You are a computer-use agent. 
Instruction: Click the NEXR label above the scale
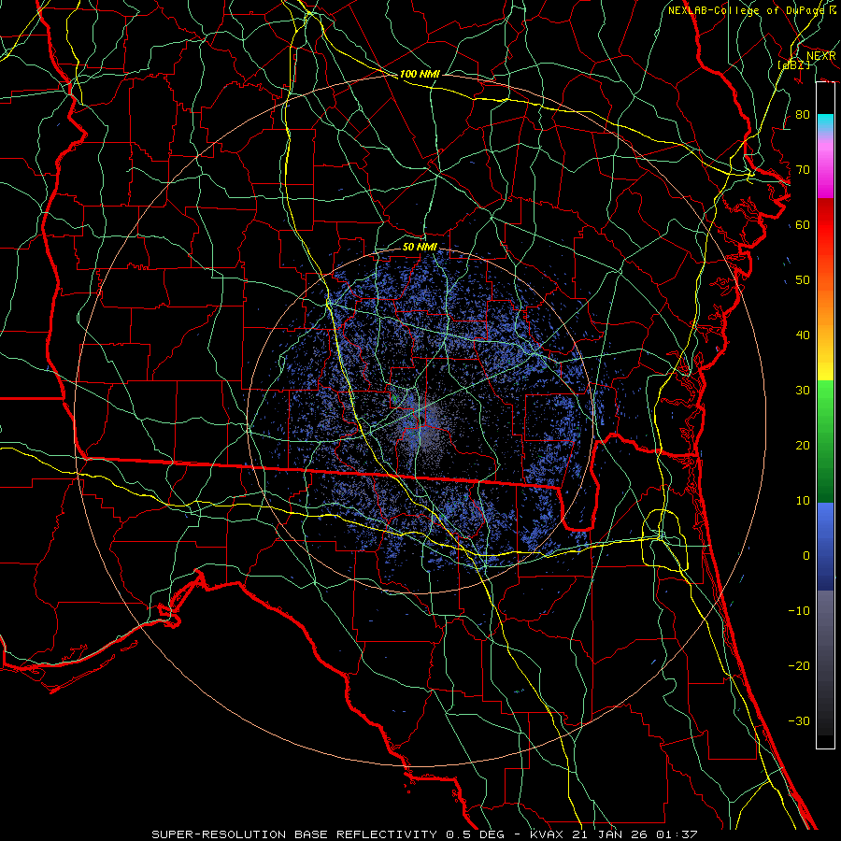click(x=820, y=56)
